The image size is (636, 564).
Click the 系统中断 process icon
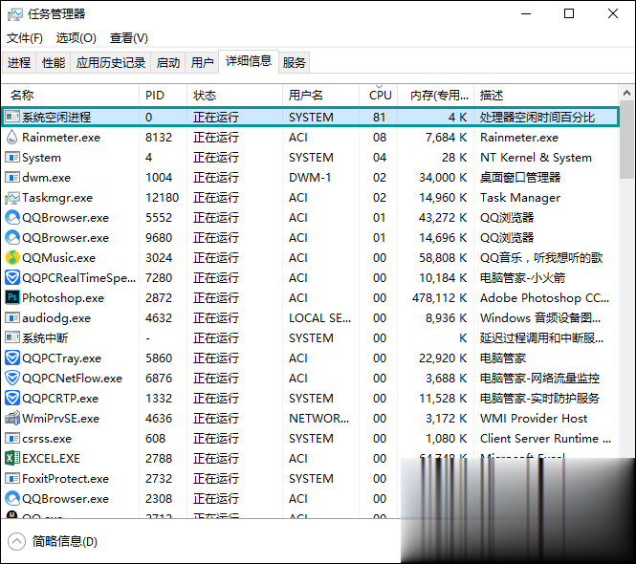[12, 337]
